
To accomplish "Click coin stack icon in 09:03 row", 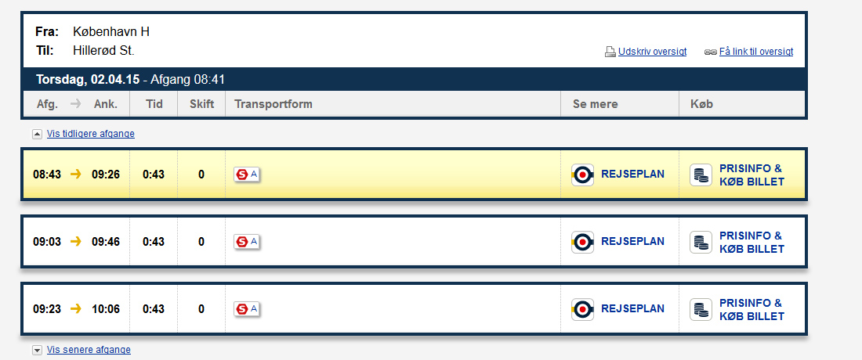I will [x=701, y=242].
